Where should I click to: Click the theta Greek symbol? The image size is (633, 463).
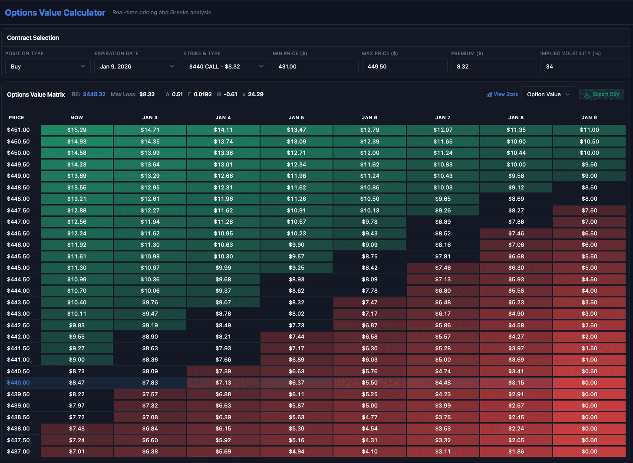click(219, 95)
